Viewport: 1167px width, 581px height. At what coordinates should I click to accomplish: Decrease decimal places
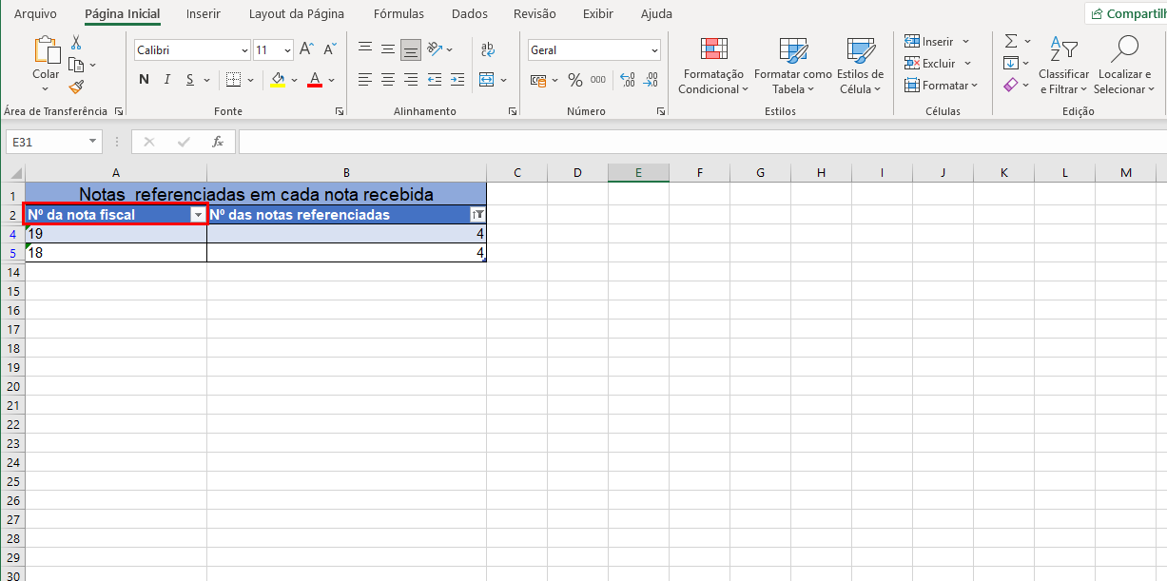tap(651, 80)
